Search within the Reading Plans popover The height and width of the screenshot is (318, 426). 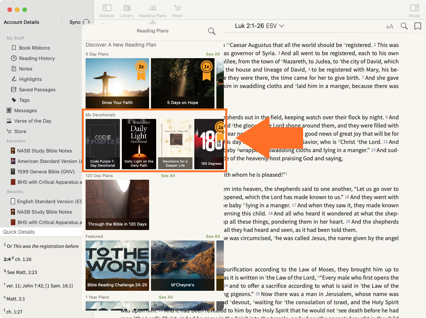(x=212, y=31)
